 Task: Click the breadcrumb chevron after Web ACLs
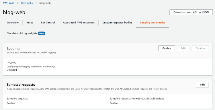click(x=36, y=3)
